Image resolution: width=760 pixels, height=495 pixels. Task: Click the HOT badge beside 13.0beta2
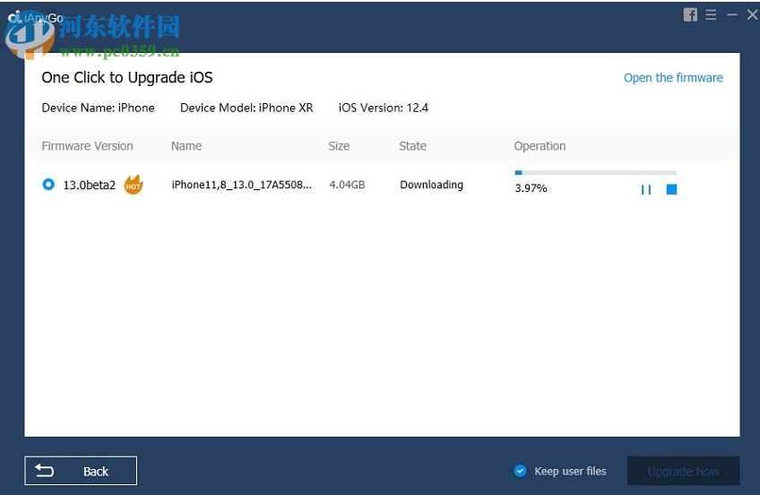click(x=134, y=185)
